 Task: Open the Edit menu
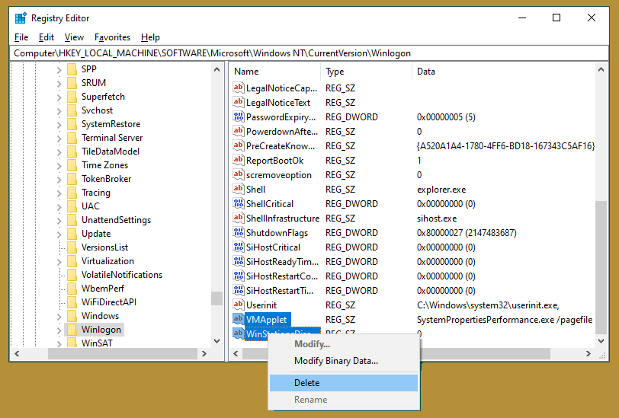click(x=47, y=37)
